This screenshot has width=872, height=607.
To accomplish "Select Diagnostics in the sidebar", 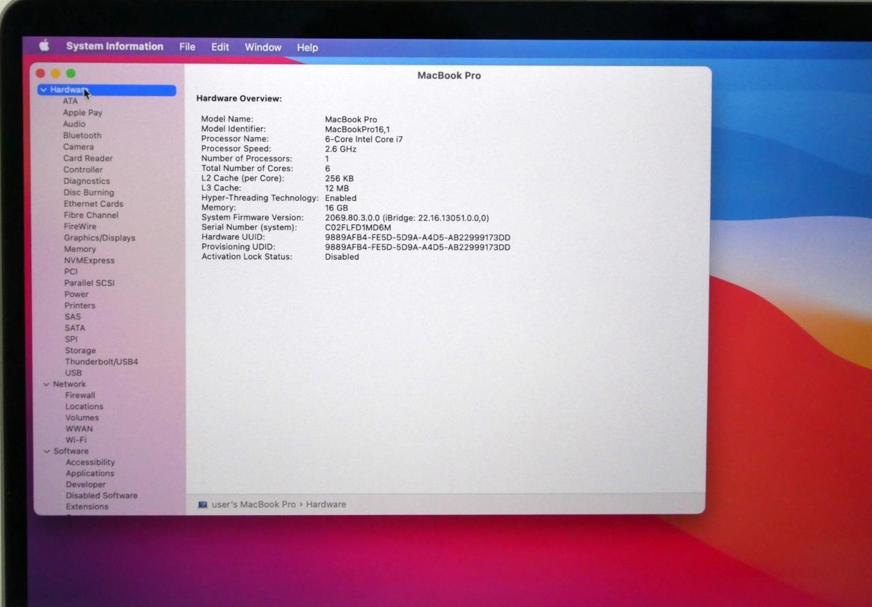I will 87,181.
